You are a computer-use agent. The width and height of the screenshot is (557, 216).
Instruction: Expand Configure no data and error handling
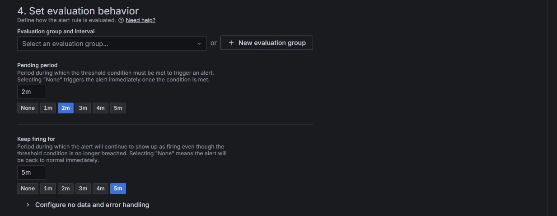[x=92, y=205]
